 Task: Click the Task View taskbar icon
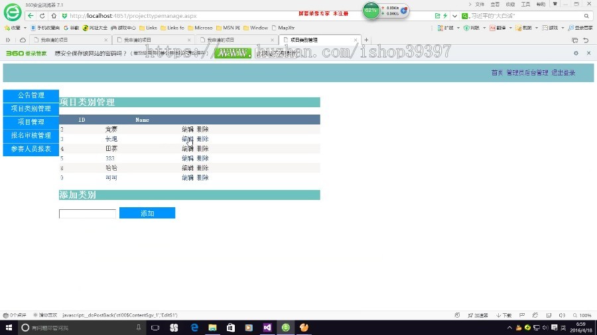click(x=155, y=328)
